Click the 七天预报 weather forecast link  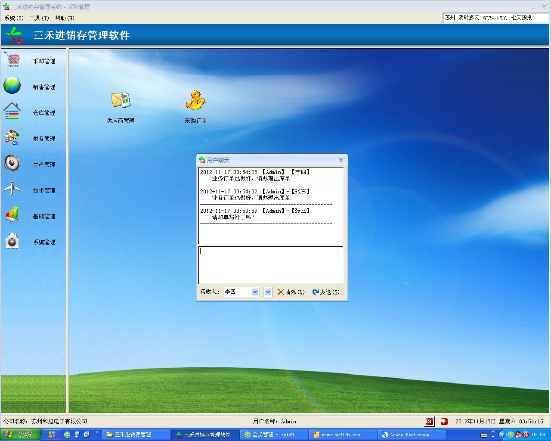[x=521, y=18]
